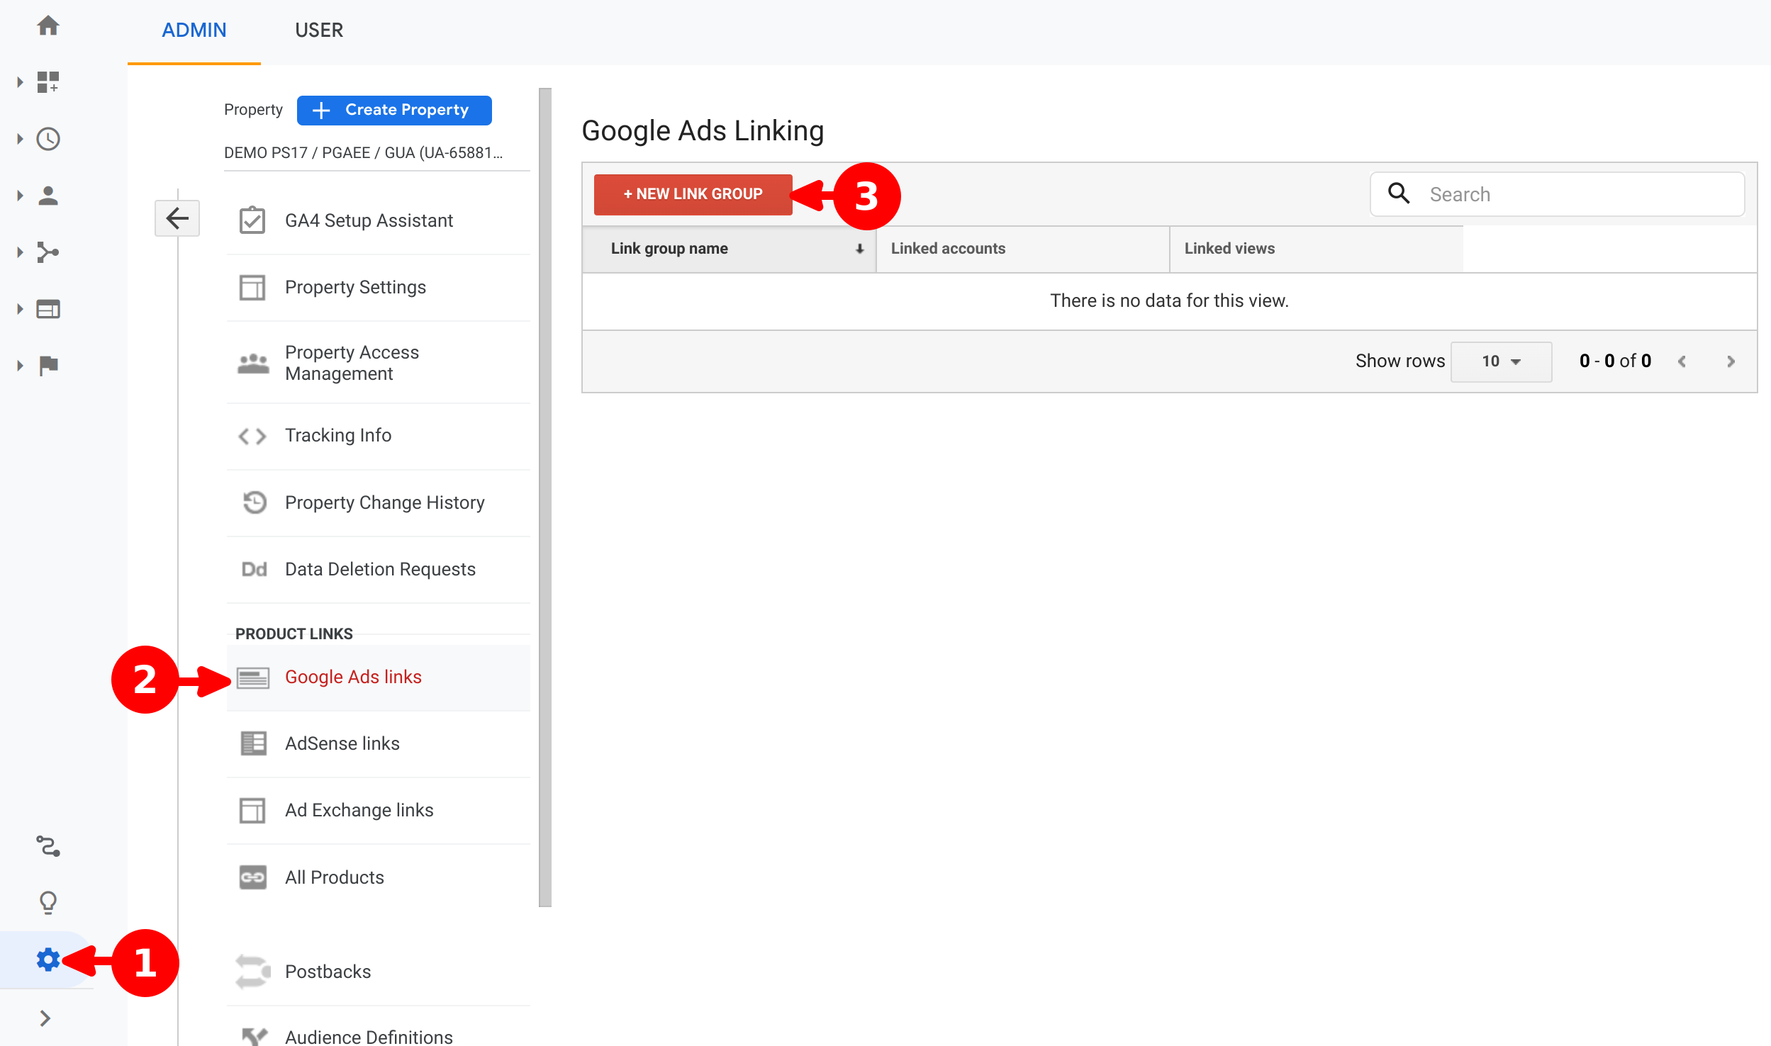The image size is (1771, 1046).
Task: Click the Admin gear icon
Action: [48, 960]
